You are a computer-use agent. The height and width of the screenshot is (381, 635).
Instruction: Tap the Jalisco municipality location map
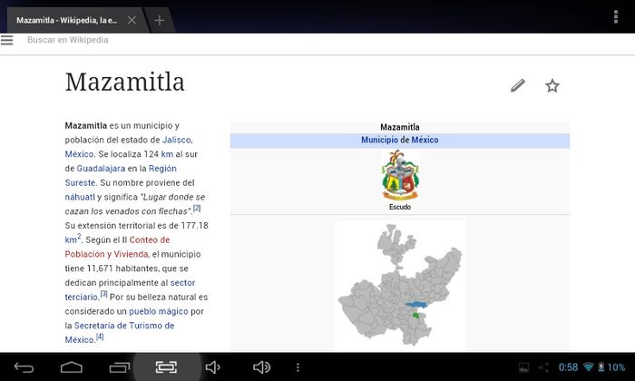click(x=400, y=285)
